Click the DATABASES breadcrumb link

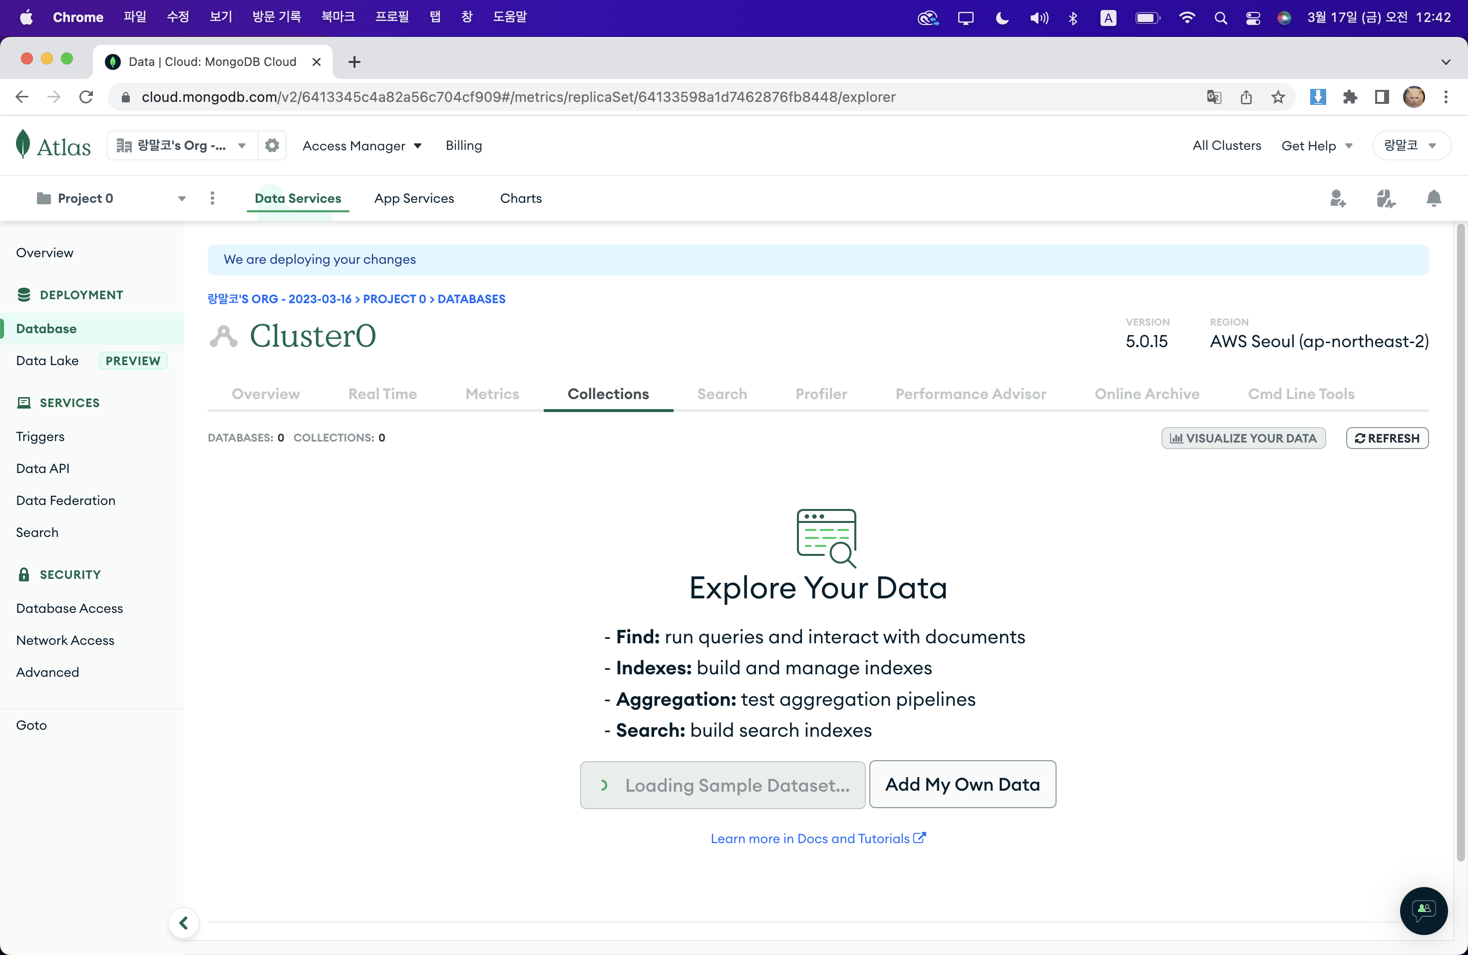pyautogui.click(x=471, y=299)
